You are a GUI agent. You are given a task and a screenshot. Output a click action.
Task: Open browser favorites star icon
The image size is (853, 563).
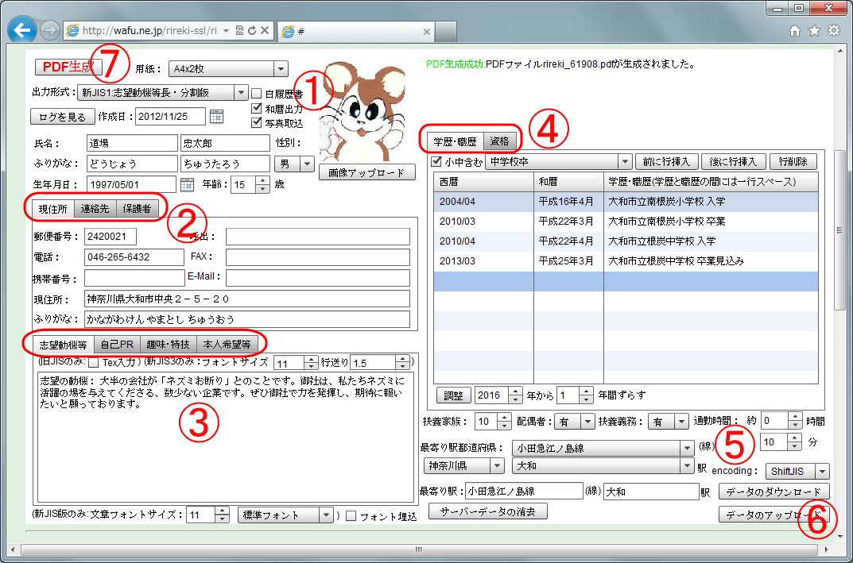(x=814, y=31)
